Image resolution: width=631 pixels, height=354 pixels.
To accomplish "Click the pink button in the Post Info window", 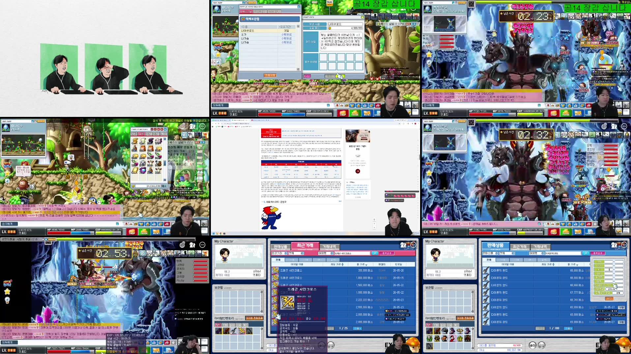I will [x=307, y=76].
